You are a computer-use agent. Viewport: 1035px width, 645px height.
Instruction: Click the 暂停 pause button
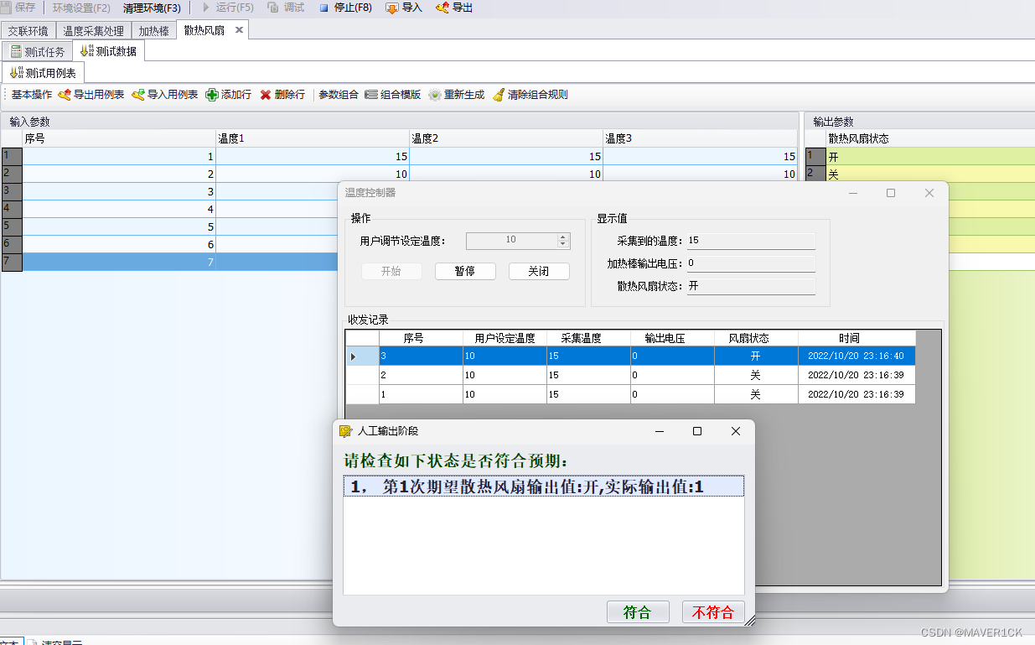(x=465, y=271)
